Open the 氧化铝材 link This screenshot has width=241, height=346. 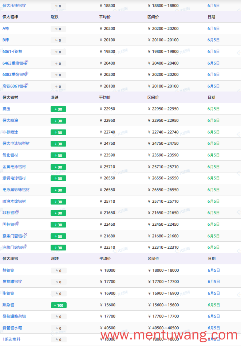click(x=10, y=155)
